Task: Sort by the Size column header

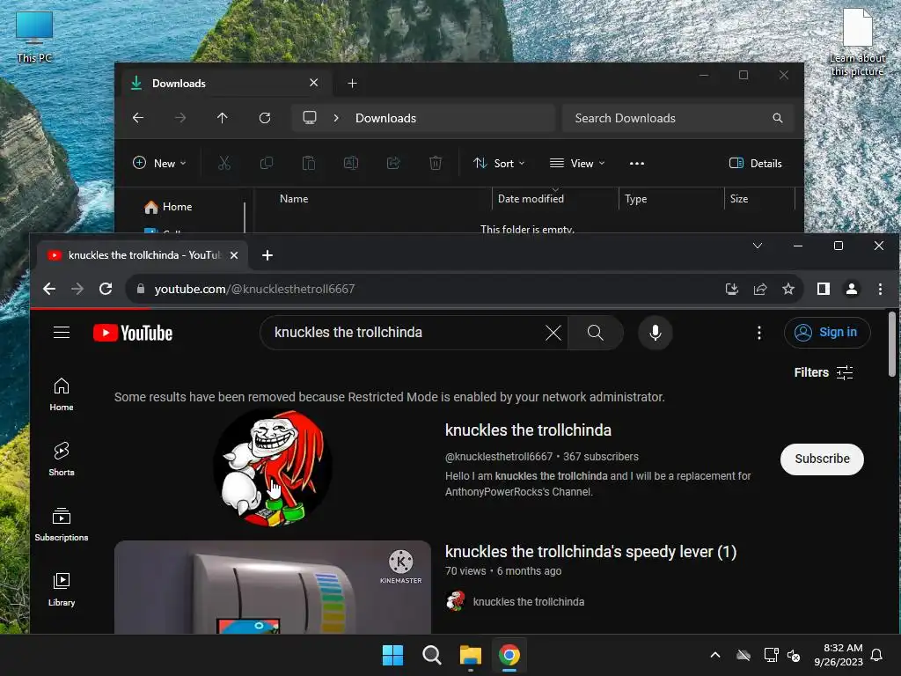Action: pos(739,199)
